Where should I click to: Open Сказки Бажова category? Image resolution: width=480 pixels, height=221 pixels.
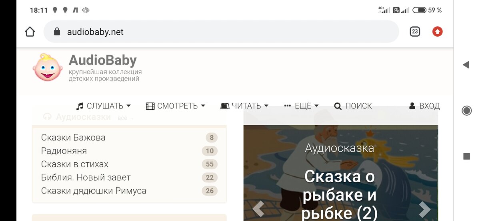click(x=129, y=138)
